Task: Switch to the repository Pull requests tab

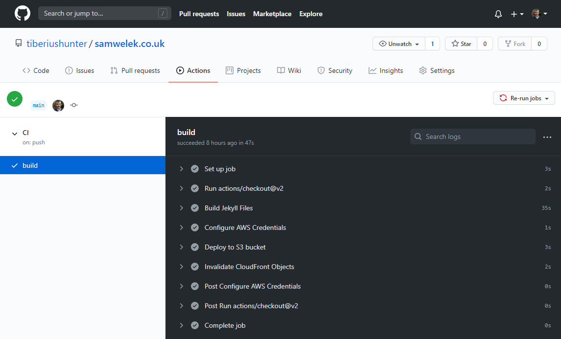Action: click(x=135, y=70)
